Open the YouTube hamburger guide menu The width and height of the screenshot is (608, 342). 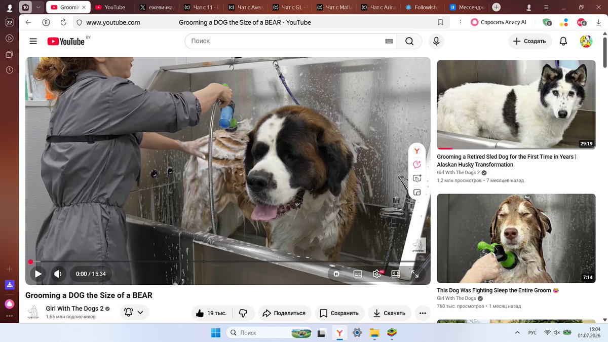tap(33, 41)
